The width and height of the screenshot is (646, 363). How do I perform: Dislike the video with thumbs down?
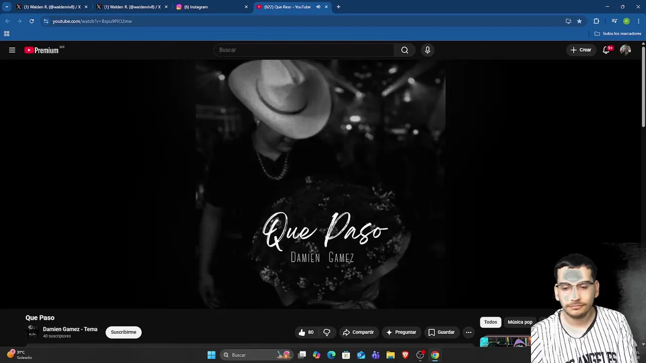click(x=327, y=332)
